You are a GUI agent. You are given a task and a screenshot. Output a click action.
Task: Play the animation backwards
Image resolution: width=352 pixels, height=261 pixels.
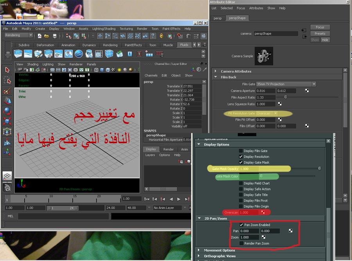[171, 199]
